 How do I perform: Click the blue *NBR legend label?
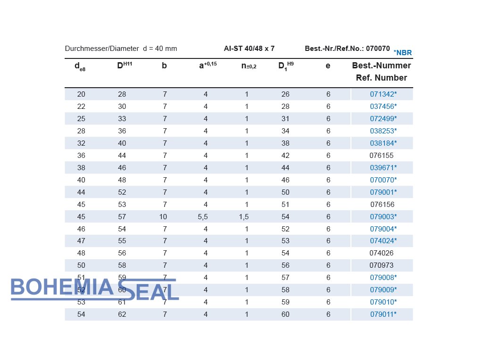tap(402, 53)
